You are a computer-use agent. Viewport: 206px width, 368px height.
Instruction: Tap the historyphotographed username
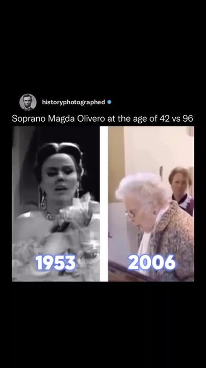[73, 102]
